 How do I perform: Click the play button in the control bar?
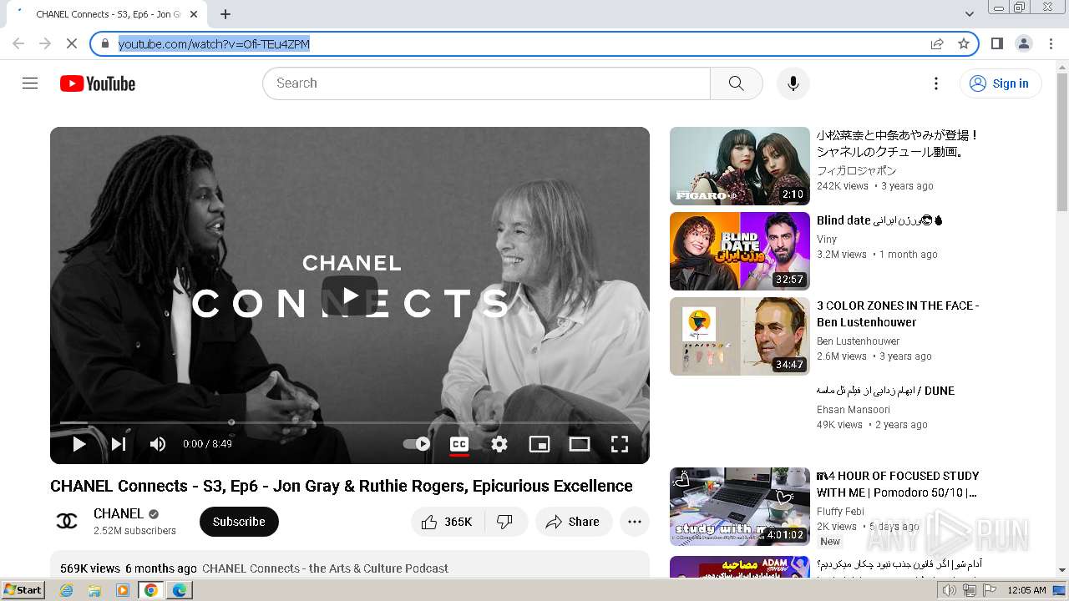click(x=79, y=444)
